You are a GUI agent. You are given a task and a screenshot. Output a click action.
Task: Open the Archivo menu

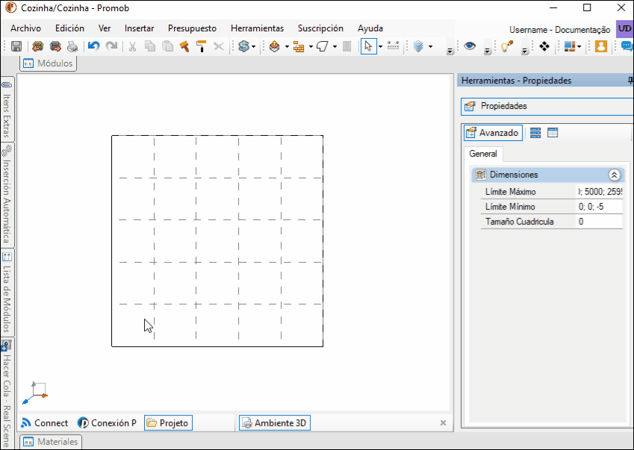coord(26,28)
